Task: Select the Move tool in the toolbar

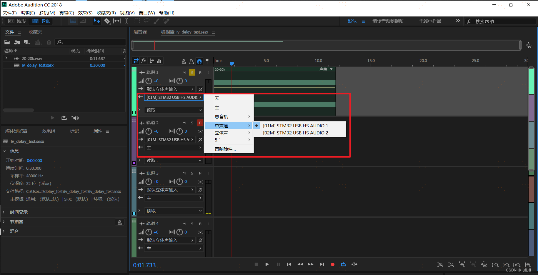Action: tap(97, 21)
